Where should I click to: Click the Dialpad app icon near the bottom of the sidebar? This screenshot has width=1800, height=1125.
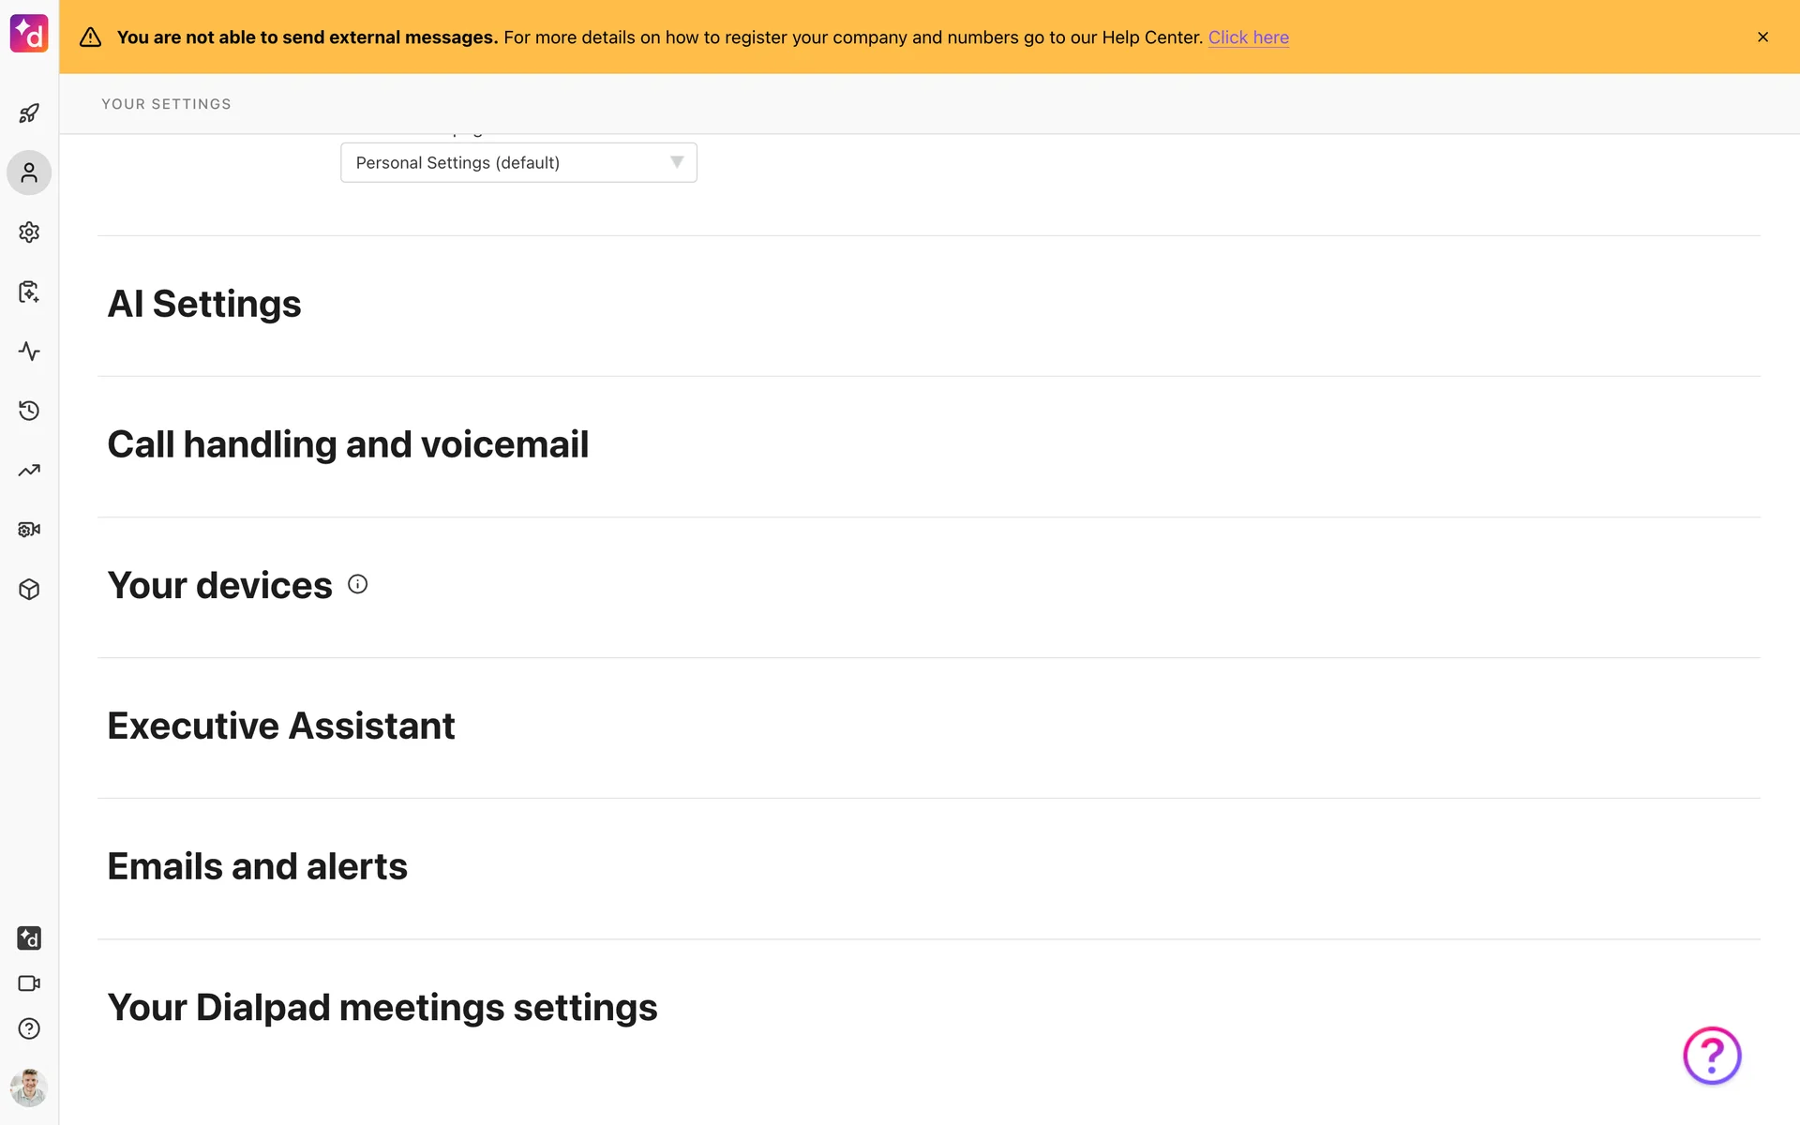tap(29, 938)
